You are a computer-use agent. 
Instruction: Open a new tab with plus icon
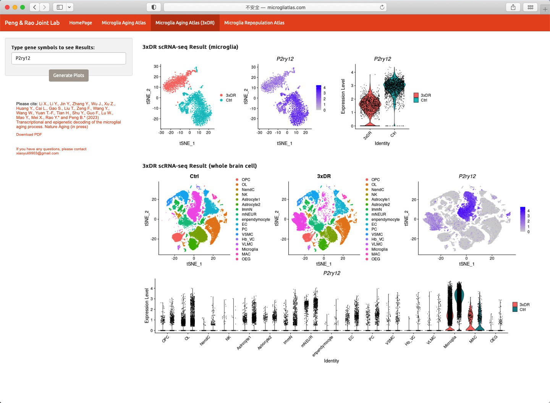tap(545, 9)
